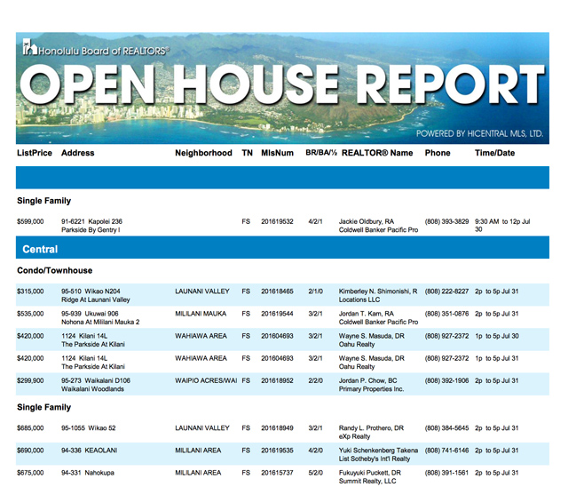
Task: Click the ListPrice column header
Action: point(35,153)
